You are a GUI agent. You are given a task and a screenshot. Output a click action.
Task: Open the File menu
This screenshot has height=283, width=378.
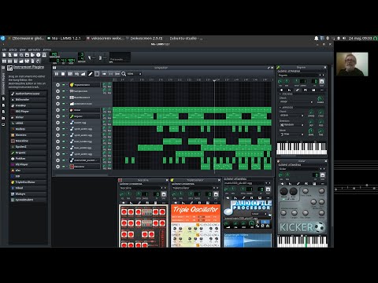[x=4, y=50]
